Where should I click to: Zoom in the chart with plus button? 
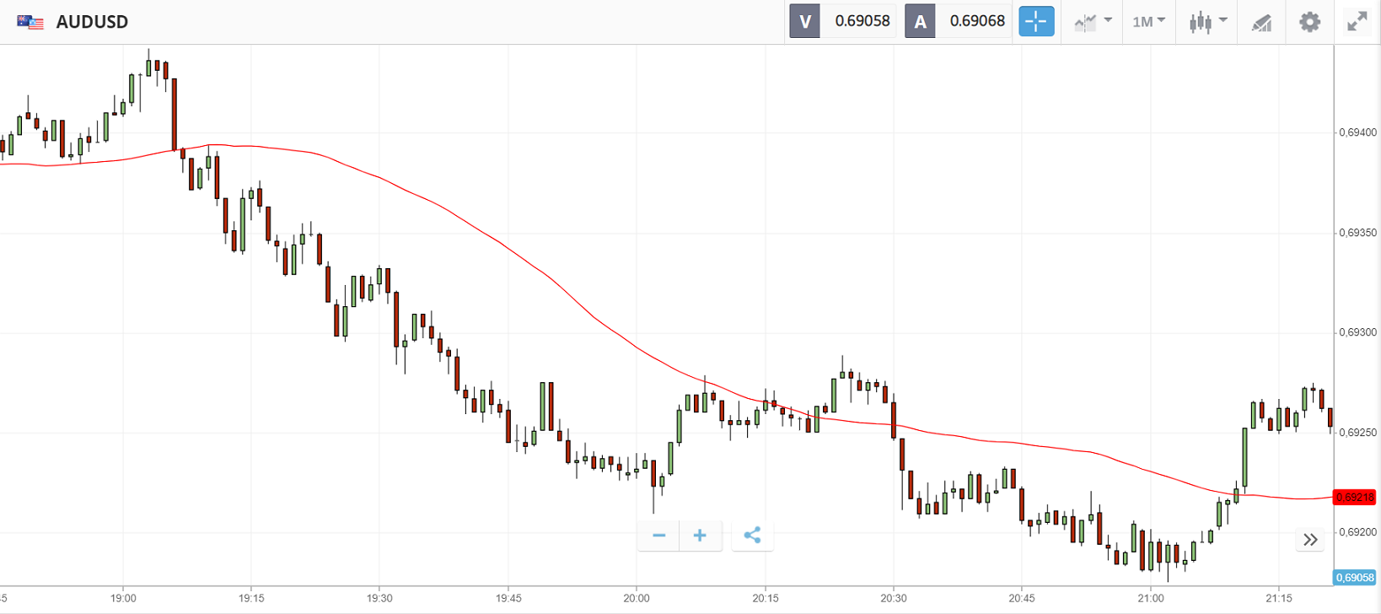(700, 536)
